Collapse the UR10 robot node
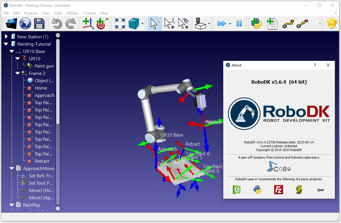Image resolution: width=341 pixels, height=223 pixels. pos(18,59)
